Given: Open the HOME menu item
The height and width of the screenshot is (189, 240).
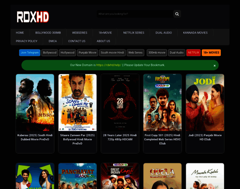Looking at the screenshot, I should 20,33.
